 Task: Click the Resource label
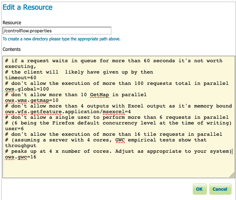pyautogui.click(x=12, y=23)
